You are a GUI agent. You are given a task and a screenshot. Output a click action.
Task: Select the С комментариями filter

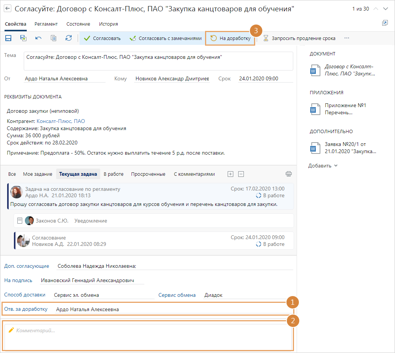click(x=194, y=174)
